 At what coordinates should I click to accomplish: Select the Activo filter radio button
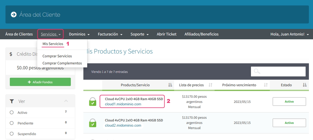[x=11, y=112]
